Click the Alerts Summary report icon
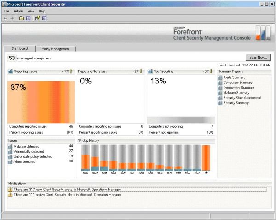The width and height of the screenshot is (276, 220). (220, 77)
